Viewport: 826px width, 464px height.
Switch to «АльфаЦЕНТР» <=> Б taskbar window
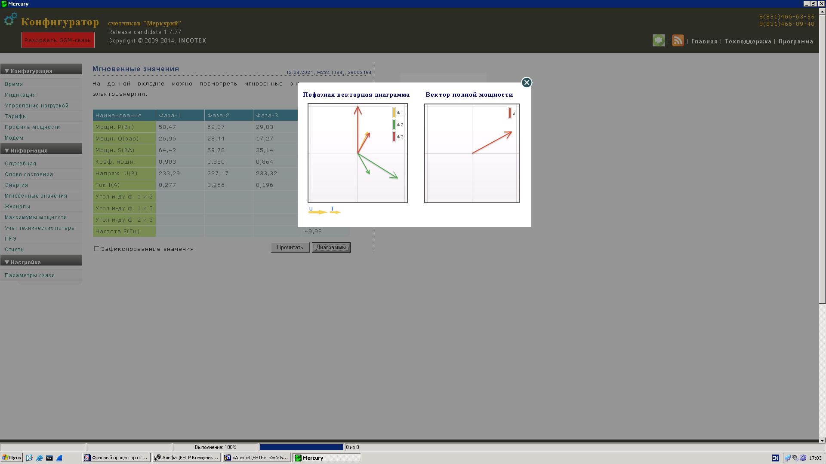pyautogui.click(x=256, y=458)
